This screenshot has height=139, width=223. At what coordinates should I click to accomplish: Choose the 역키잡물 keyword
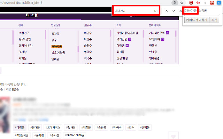pos(122,39)
